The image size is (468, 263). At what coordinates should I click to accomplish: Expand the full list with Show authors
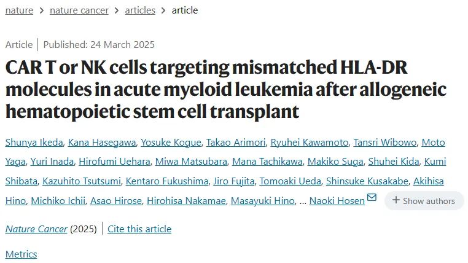tap(424, 200)
